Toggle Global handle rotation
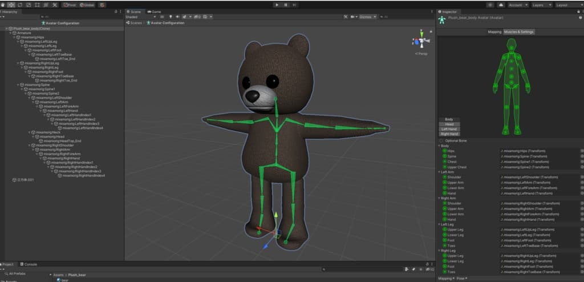This screenshot has height=282, width=584. coord(88,5)
